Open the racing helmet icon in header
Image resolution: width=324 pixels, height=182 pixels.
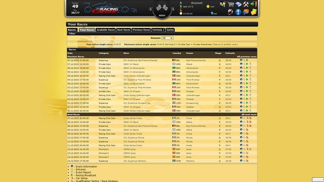(x=230, y=12)
